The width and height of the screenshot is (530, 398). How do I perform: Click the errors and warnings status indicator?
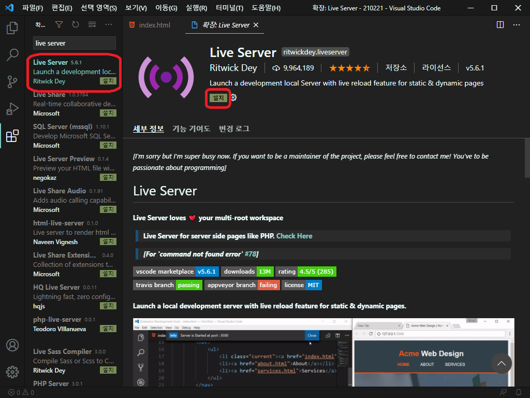click(21, 393)
